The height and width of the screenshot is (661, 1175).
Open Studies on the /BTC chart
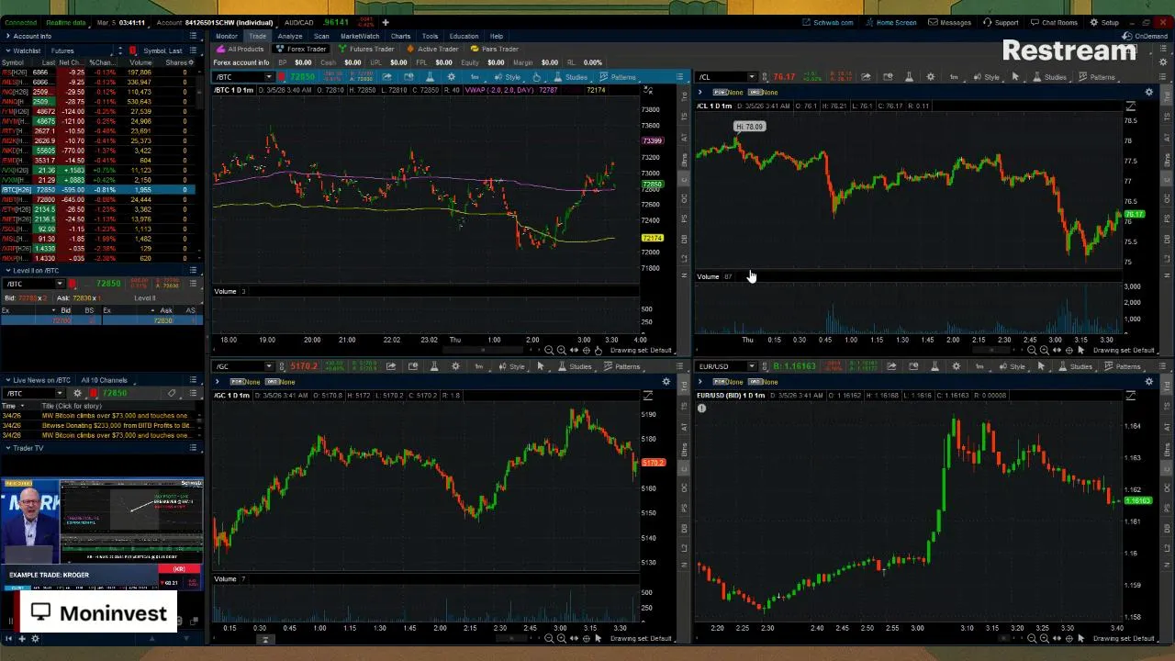click(x=570, y=77)
